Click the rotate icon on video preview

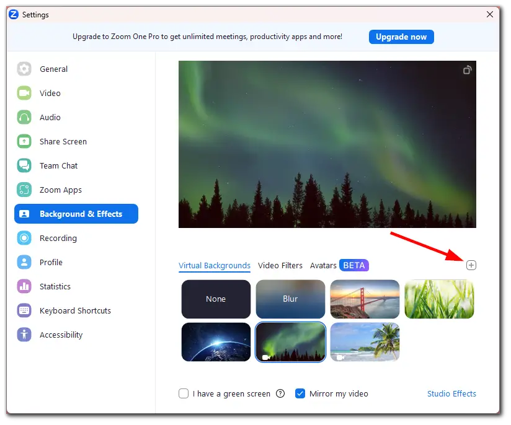pyautogui.click(x=468, y=70)
